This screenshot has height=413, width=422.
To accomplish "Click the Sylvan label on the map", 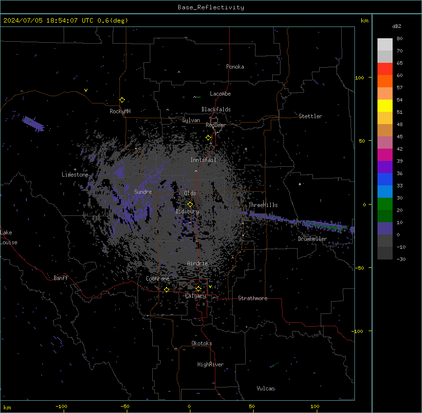I will [191, 120].
